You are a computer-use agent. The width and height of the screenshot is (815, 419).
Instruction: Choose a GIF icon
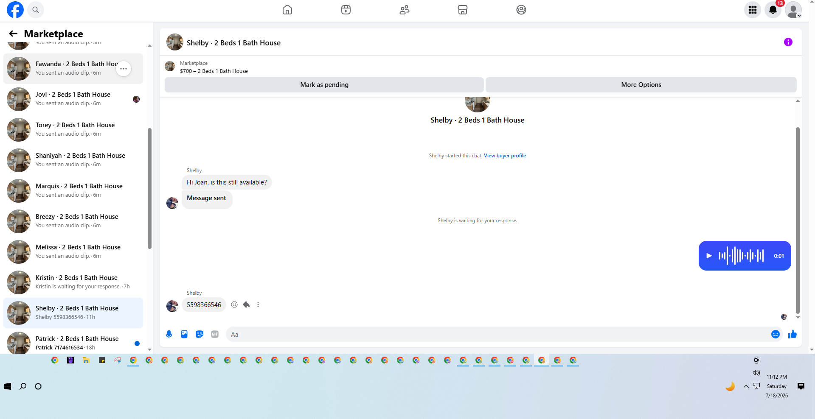pyautogui.click(x=215, y=334)
